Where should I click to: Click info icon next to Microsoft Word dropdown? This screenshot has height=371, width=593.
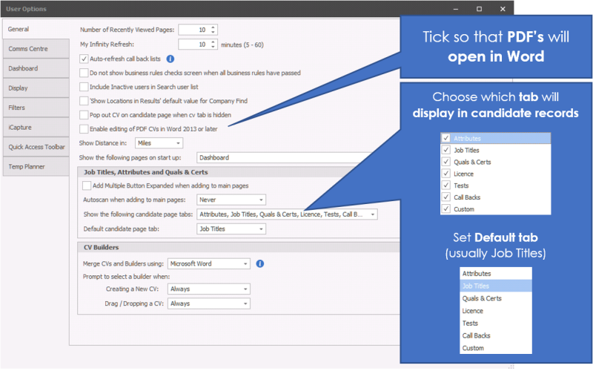pyautogui.click(x=260, y=263)
